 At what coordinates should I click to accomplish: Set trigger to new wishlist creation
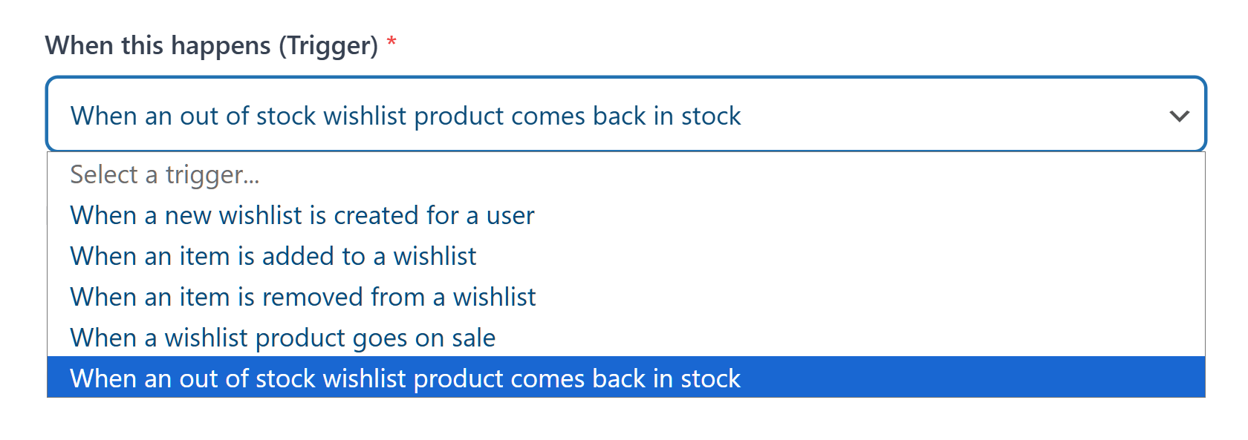(302, 215)
